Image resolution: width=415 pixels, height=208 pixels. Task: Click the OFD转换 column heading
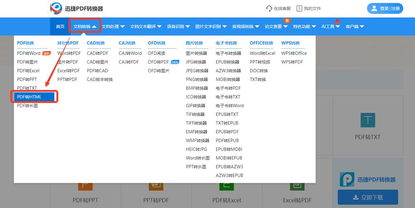(x=156, y=43)
